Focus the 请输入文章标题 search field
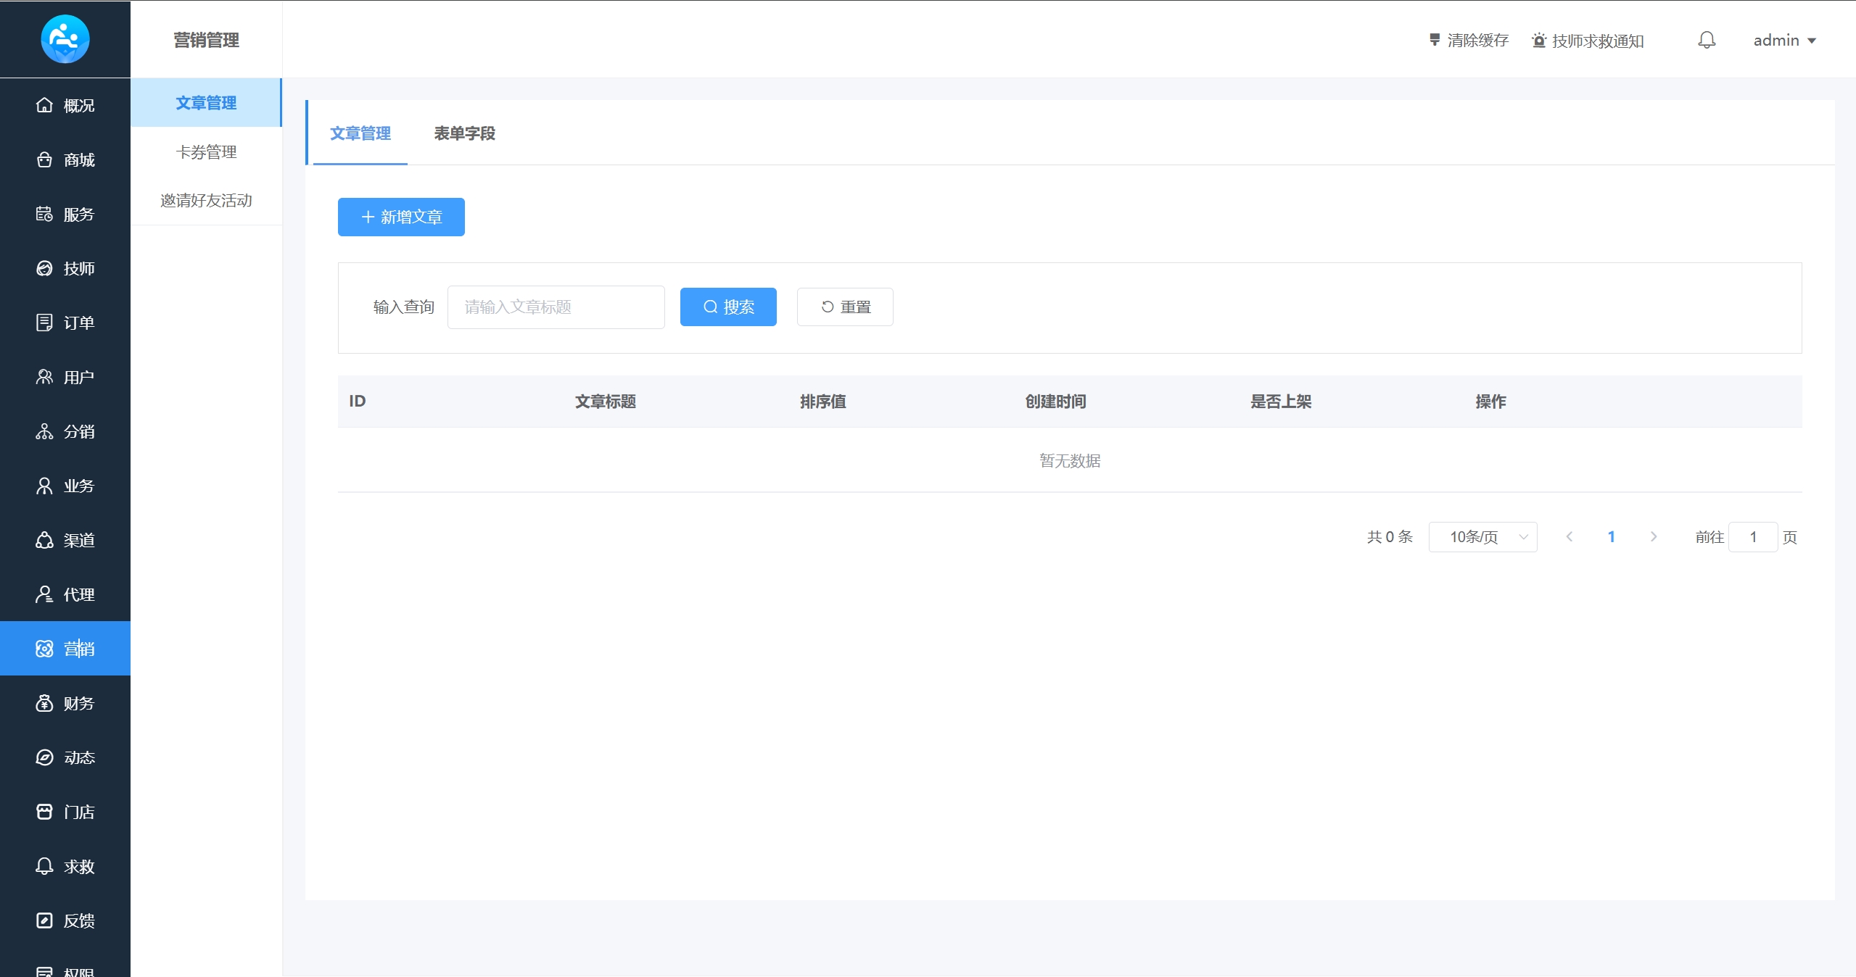Image resolution: width=1856 pixels, height=977 pixels. 556,307
